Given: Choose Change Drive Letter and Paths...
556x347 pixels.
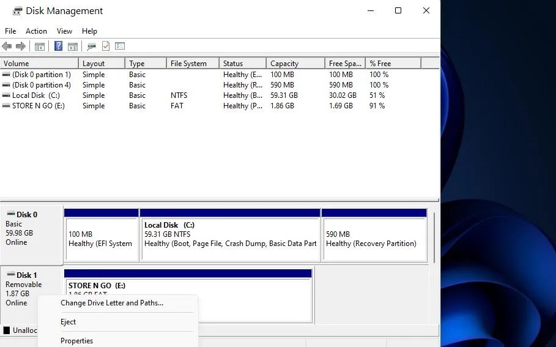Looking at the screenshot, I should pos(117,303).
